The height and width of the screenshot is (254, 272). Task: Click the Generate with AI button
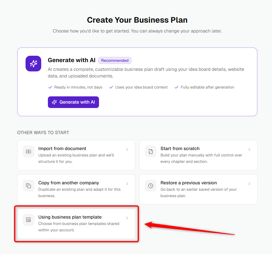point(73,102)
